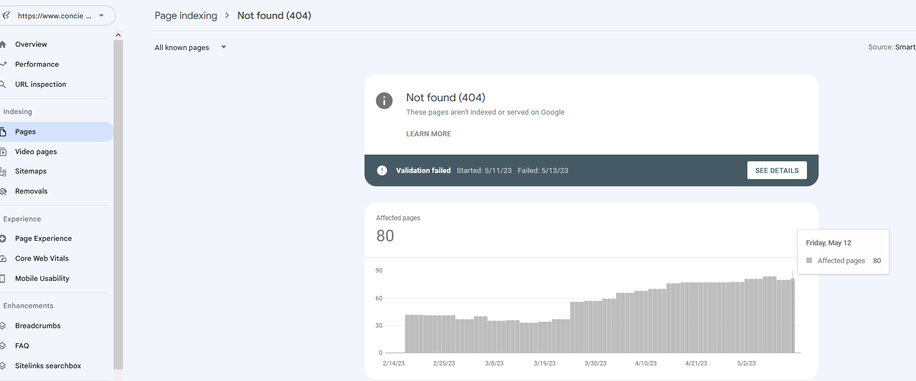Click the Removals icon in sidebar
The height and width of the screenshot is (381, 916).
point(3,191)
